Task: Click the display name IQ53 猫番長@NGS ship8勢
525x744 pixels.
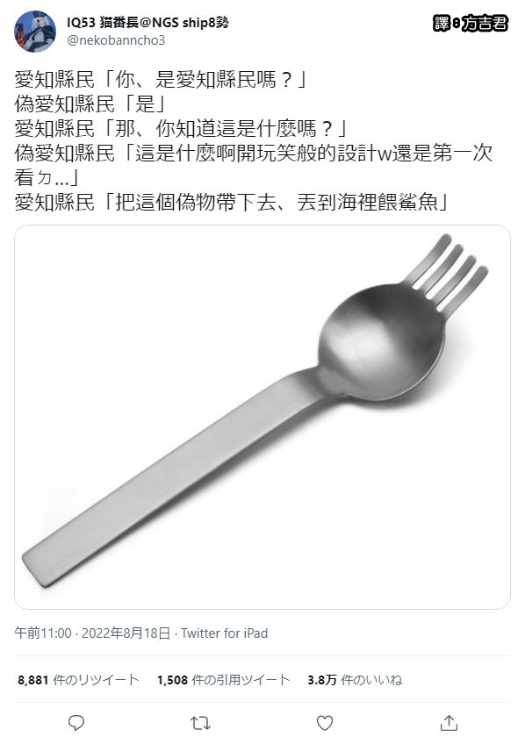Action: [148, 22]
